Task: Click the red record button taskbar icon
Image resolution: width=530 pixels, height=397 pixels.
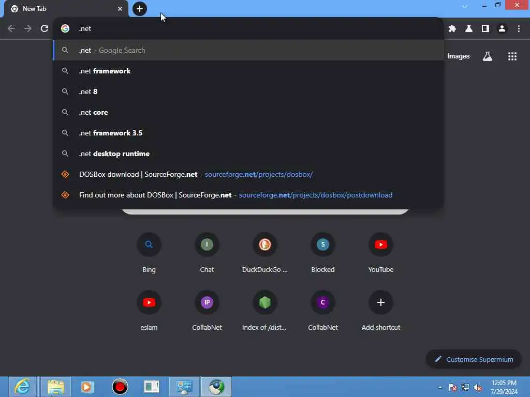Action: click(120, 387)
